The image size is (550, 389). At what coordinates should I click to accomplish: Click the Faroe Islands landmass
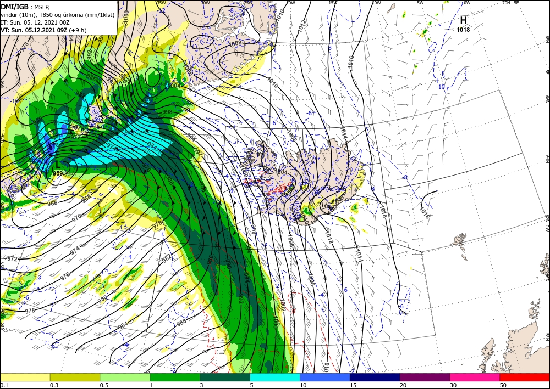coord(460,246)
